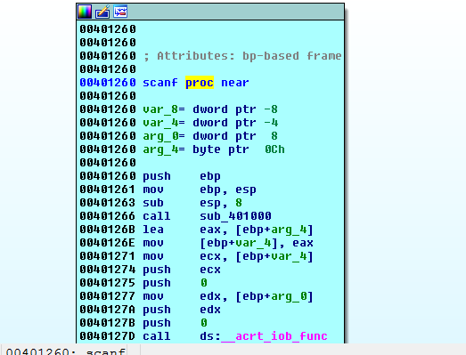Click the '0Ch' offset value
466x355 pixels.
(274, 149)
